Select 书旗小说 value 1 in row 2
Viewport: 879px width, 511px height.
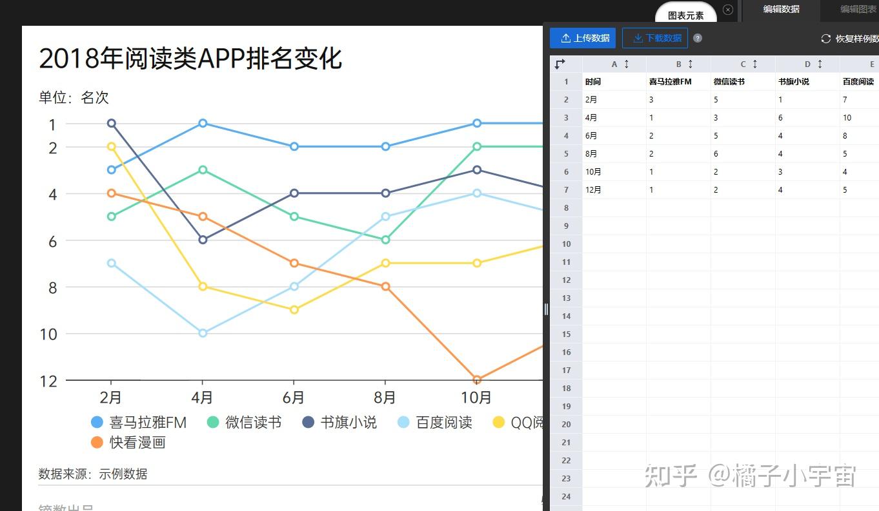(807, 100)
